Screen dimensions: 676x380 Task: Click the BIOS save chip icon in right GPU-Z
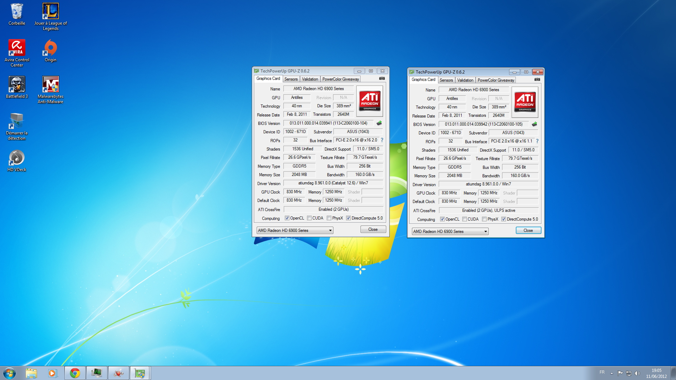coord(534,124)
